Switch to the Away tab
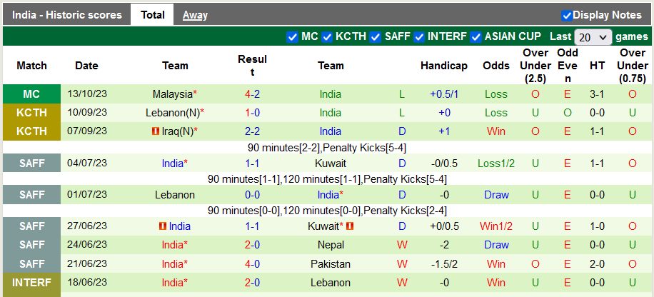 click(195, 15)
